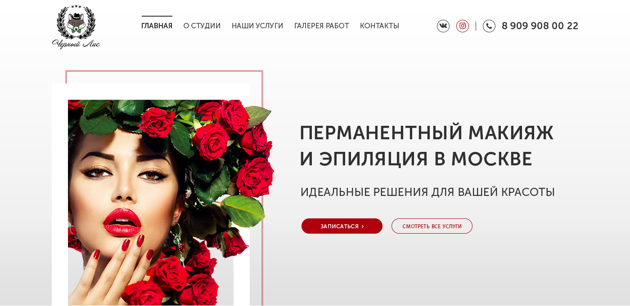Image resolution: width=630 pixels, height=306 pixels.
Task: Open the VK social page icon
Action: pyautogui.click(x=443, y=26)
